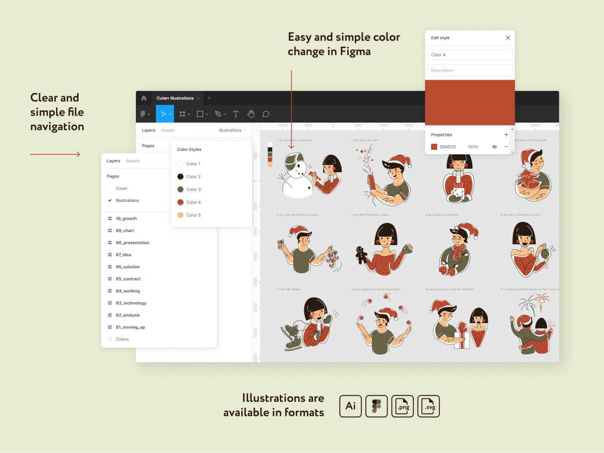Switch to Layers tab in back panel

pyautogui.click(x=148, y=130)
